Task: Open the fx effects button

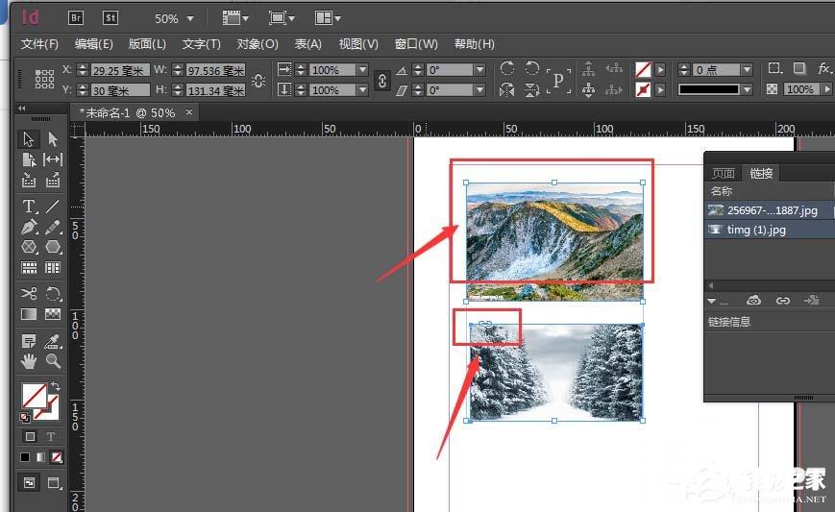Action: click(823, 68)
